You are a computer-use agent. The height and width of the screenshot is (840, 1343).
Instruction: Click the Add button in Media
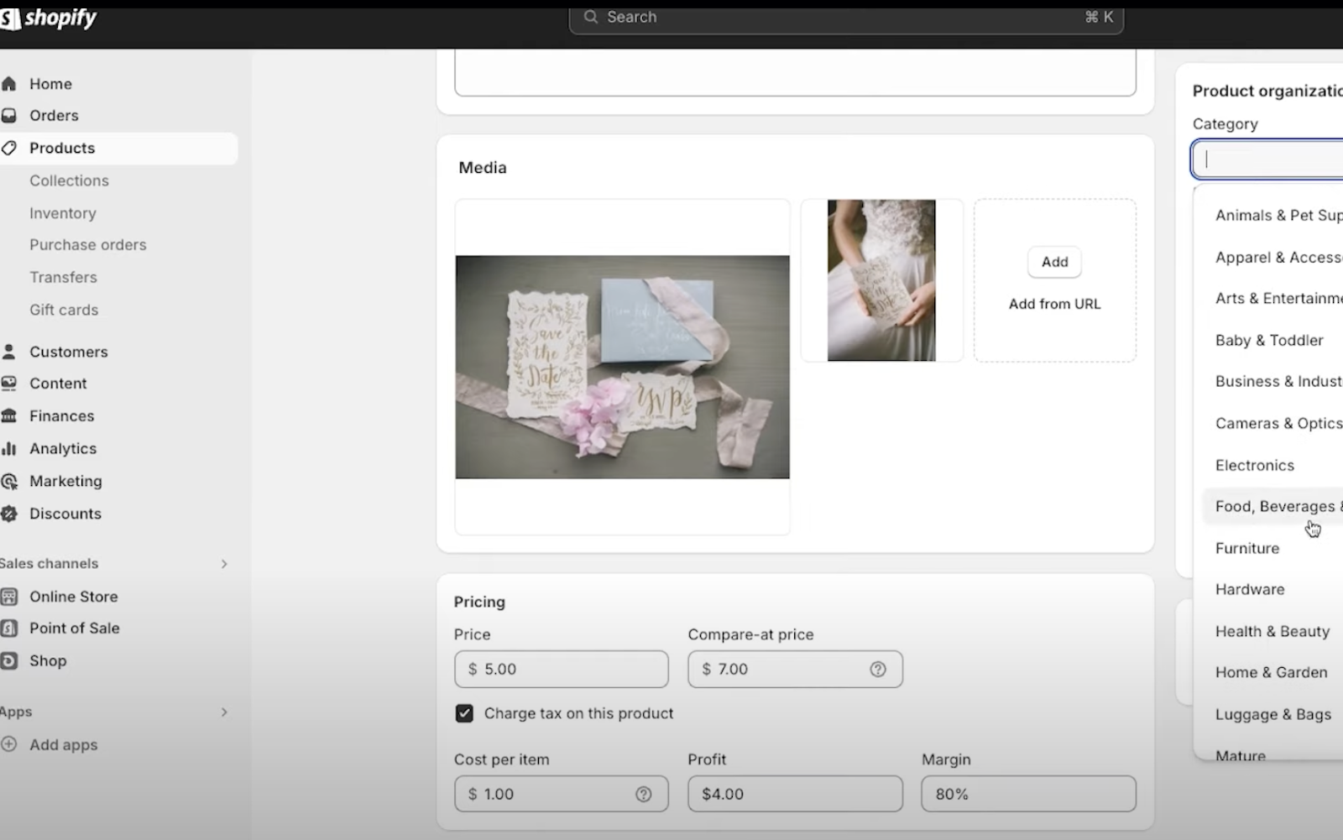(x=1053, y=262)
